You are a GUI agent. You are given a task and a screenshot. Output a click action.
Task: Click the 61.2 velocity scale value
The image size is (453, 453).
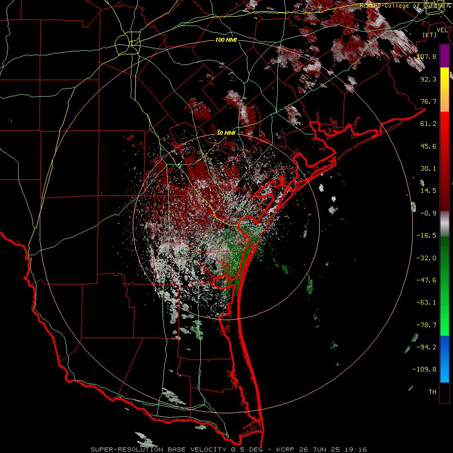coord(428,124)
